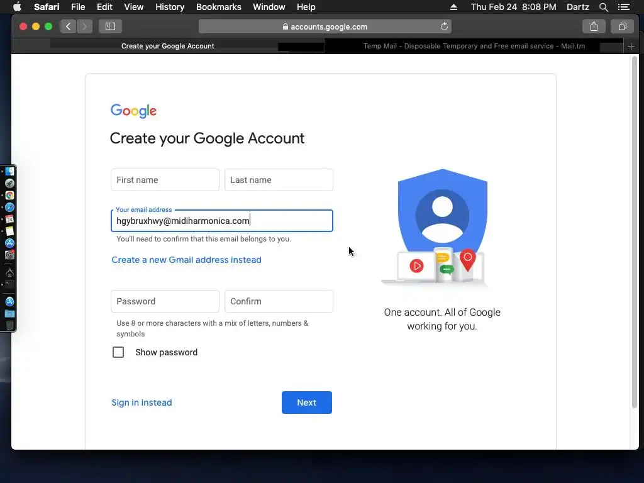Open Calendar from the Dock
The width and height of the screenshot is (644, 483).
pyautogui.click(x=10, y=219)
